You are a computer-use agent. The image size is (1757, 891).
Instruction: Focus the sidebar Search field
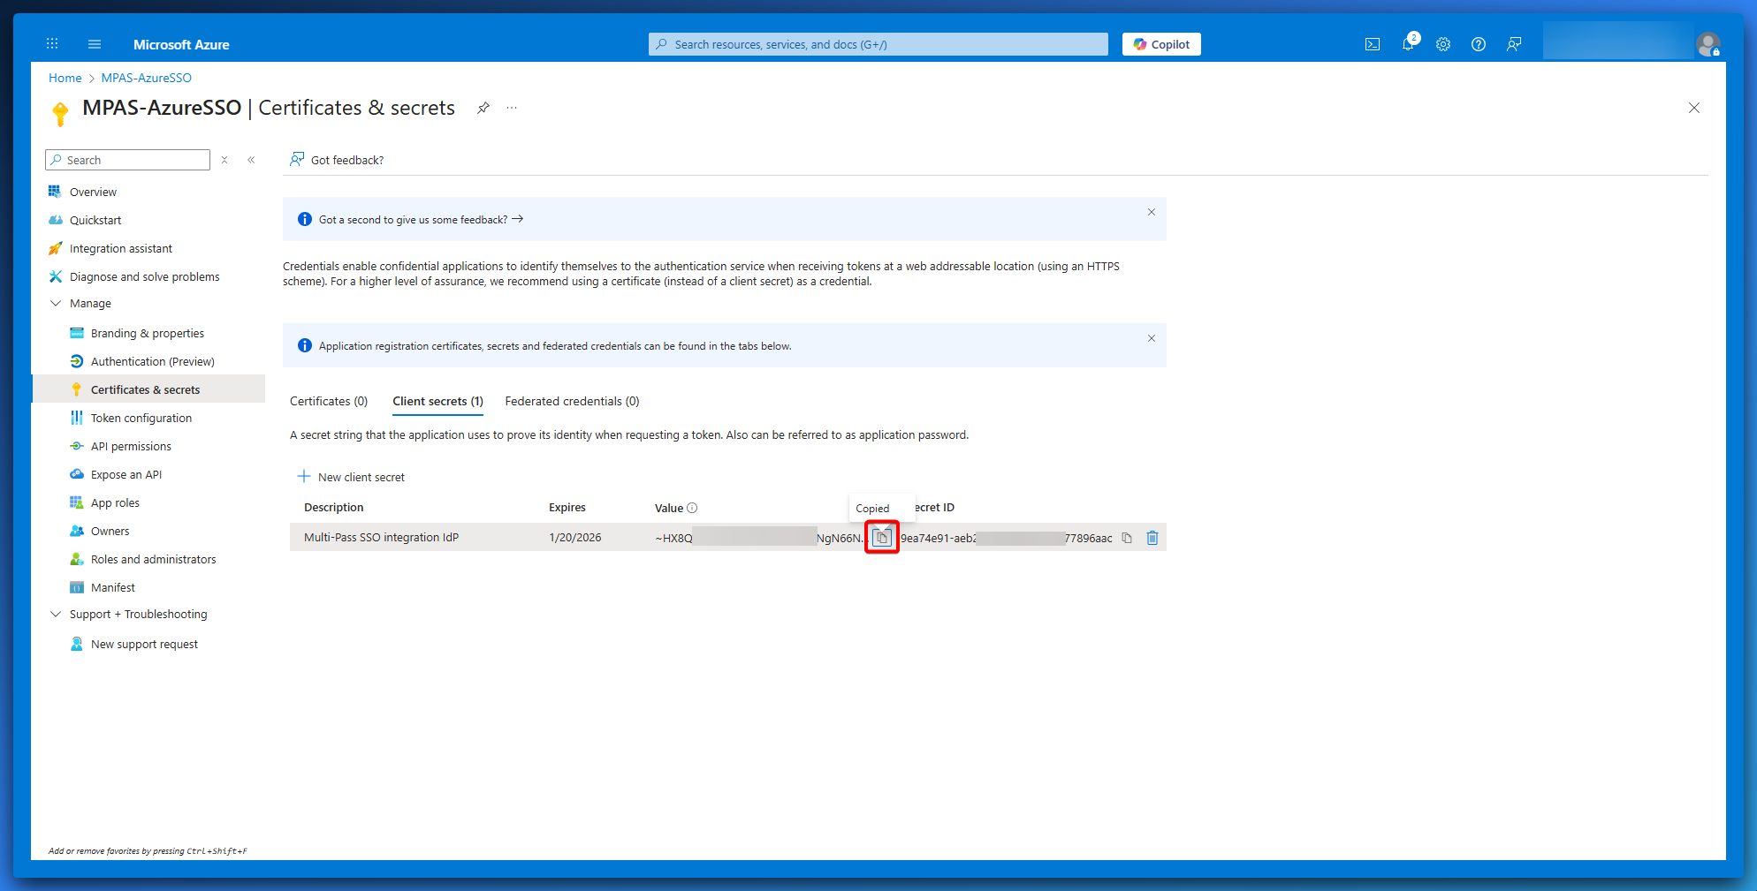(x=127, y=160)
